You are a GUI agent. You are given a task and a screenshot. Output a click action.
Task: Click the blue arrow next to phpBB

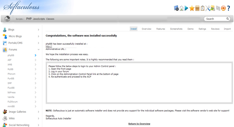(x=35, y=55)
